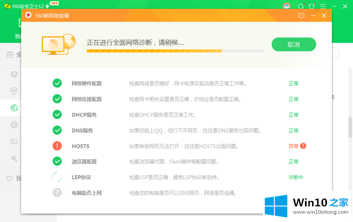Screen dimensions: 353x222
Task: Select the gamepad icon in the 360安全卫士 sidebar
Action: 14,141
